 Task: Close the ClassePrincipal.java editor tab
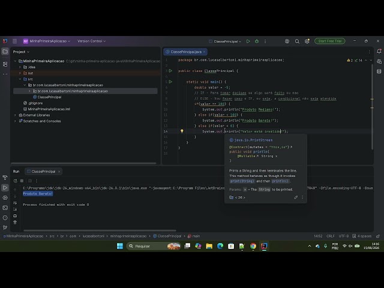point(204,52)
